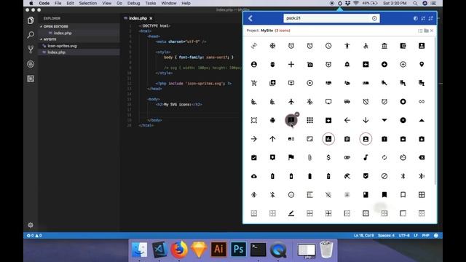This screenshot has width=466, height=262.
Task: Select the apps grid icon
Action: [x=309, y=120]
